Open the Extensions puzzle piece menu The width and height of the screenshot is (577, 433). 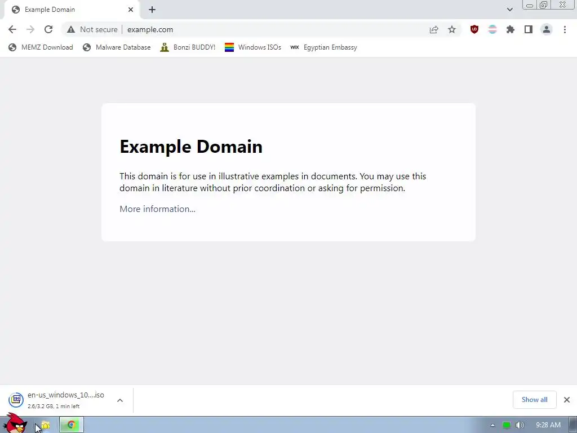click(x=511, y=29)
